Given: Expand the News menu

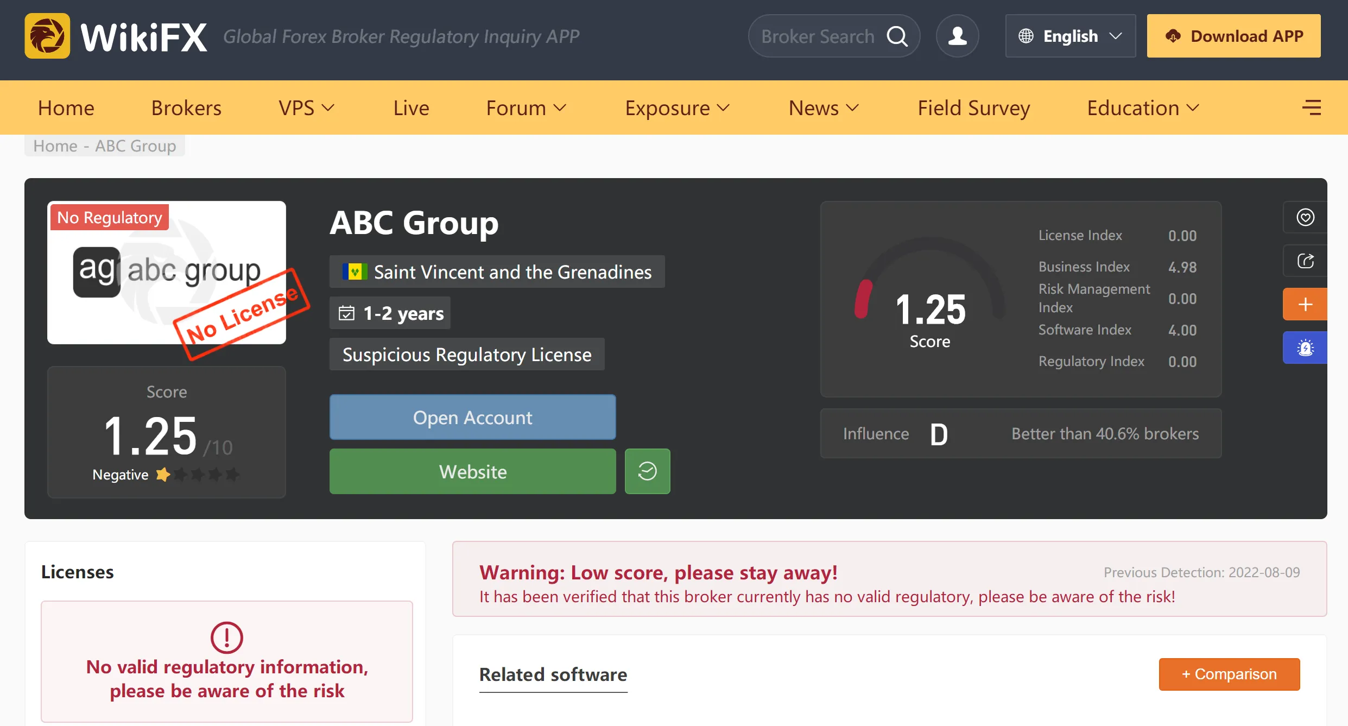Looking at the screenshot, I should coord(824,108).
